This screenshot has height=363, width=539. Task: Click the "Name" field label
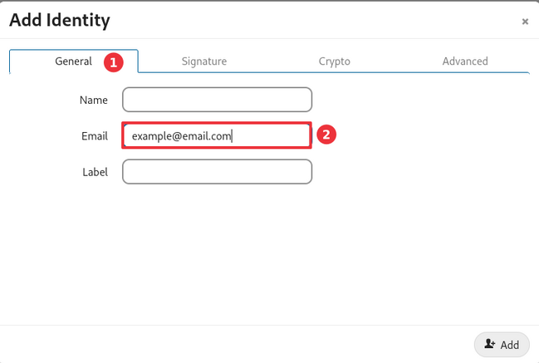tap(94, 100)
